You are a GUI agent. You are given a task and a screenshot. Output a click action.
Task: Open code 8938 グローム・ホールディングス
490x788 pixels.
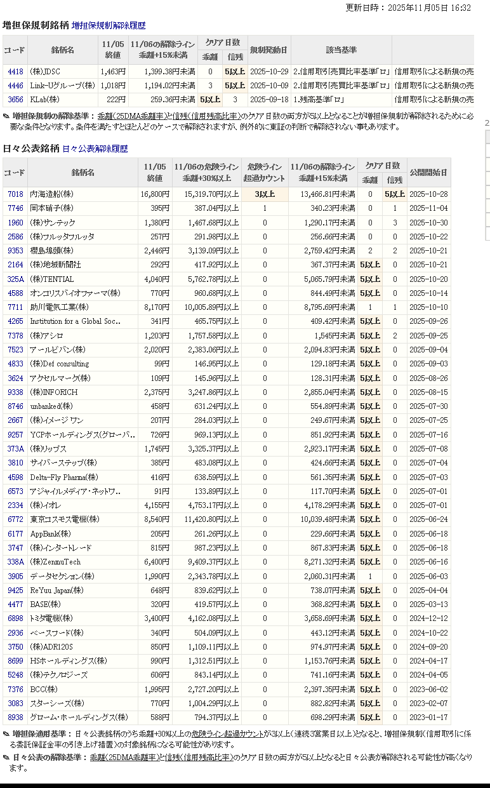(15, 718)
